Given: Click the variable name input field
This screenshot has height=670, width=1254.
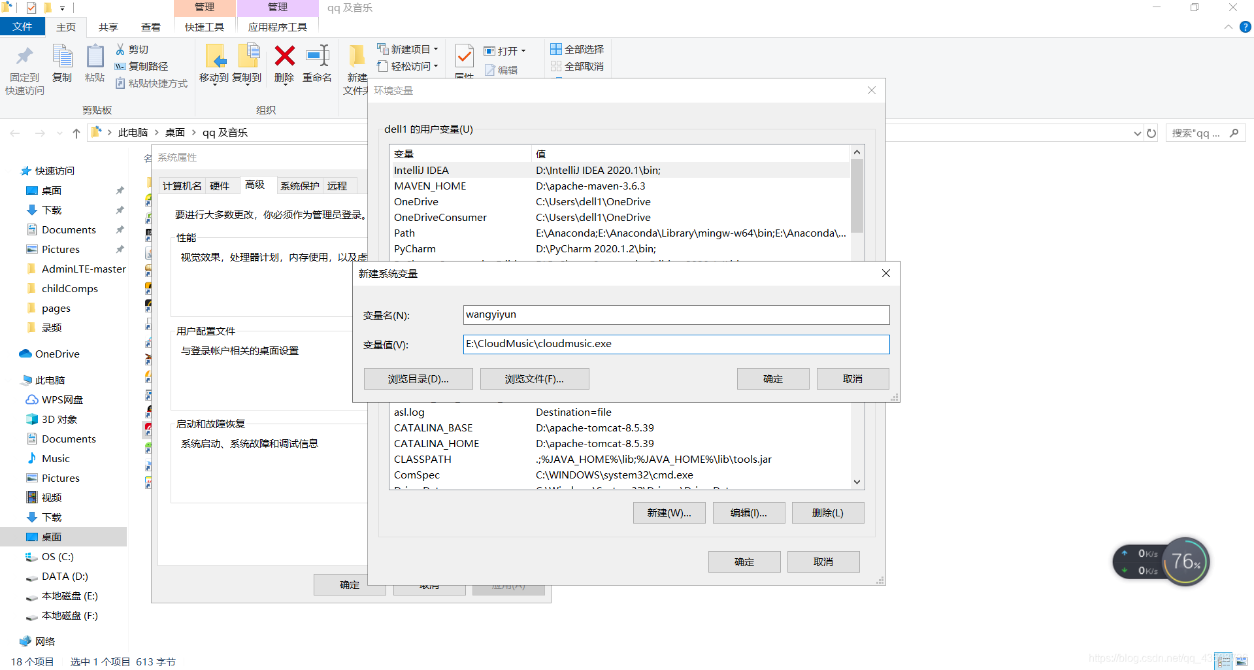Looking at the screenshot, I should point(676,315).
